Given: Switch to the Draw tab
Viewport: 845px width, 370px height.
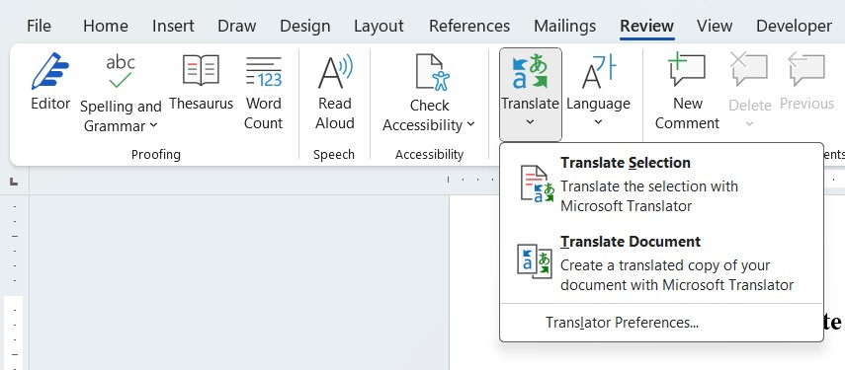Looking at the screenshot, I should click(x=236, y=26).
